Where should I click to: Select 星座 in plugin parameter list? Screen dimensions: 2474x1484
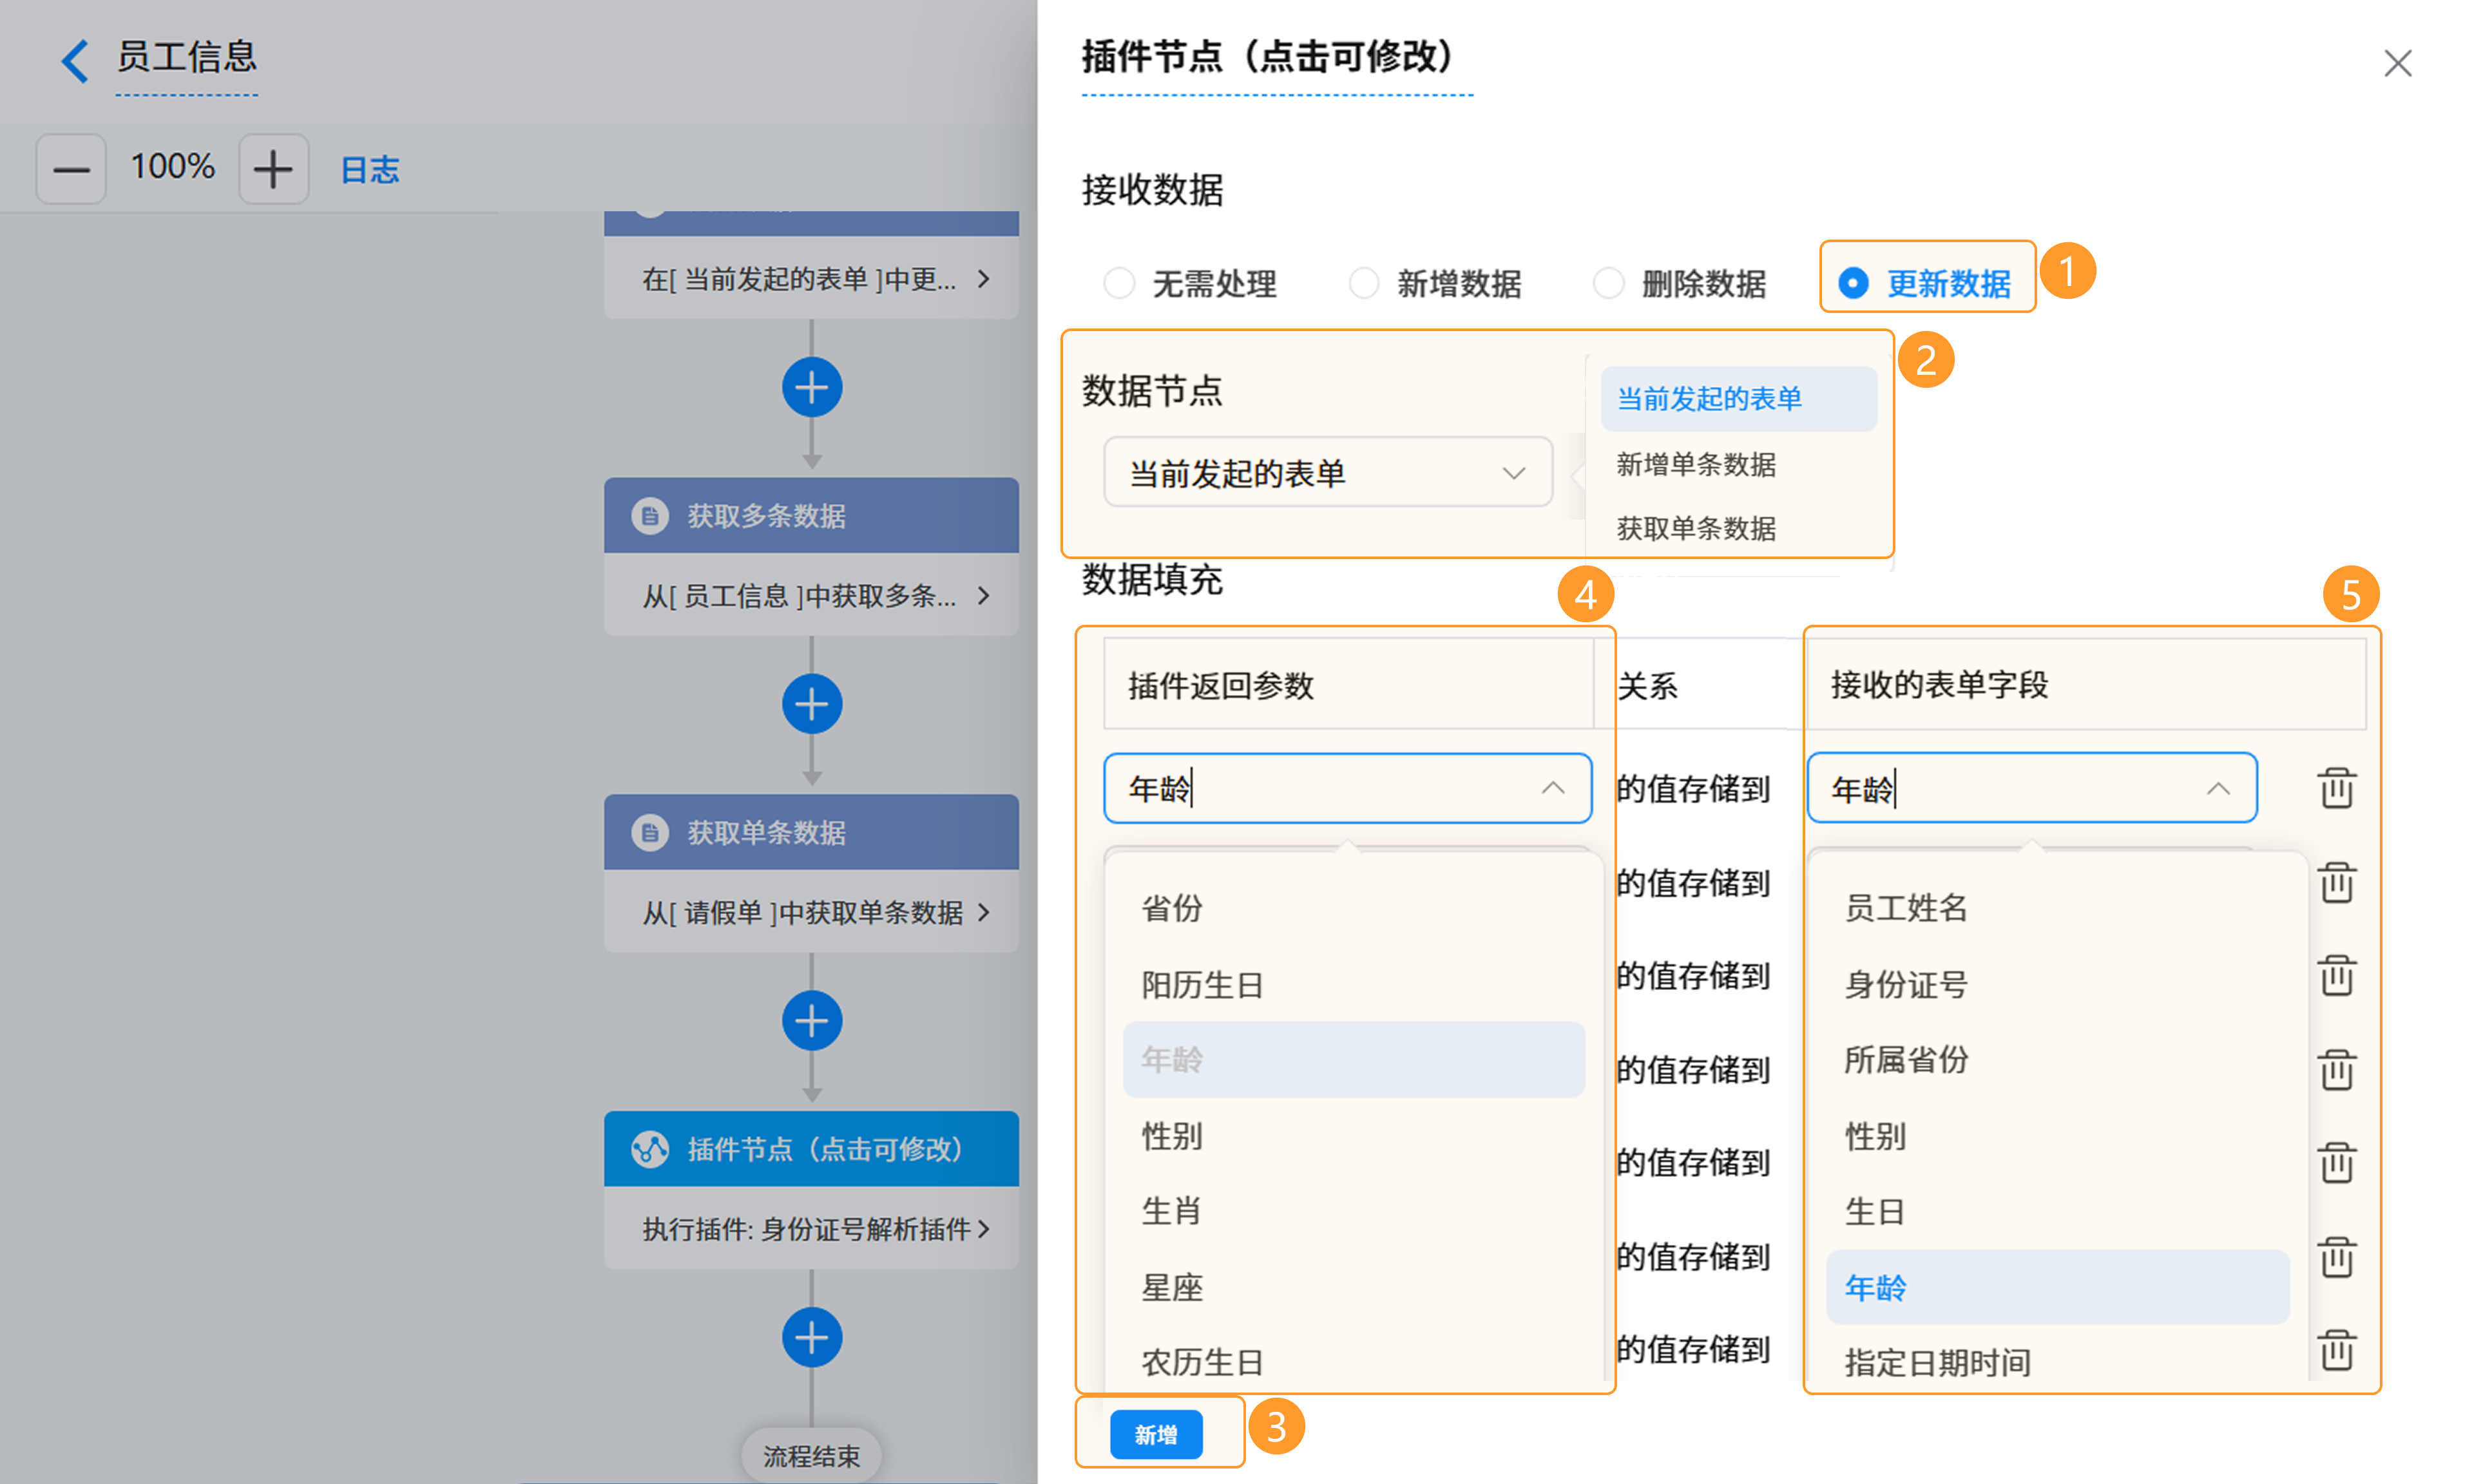(1353, 1287)
